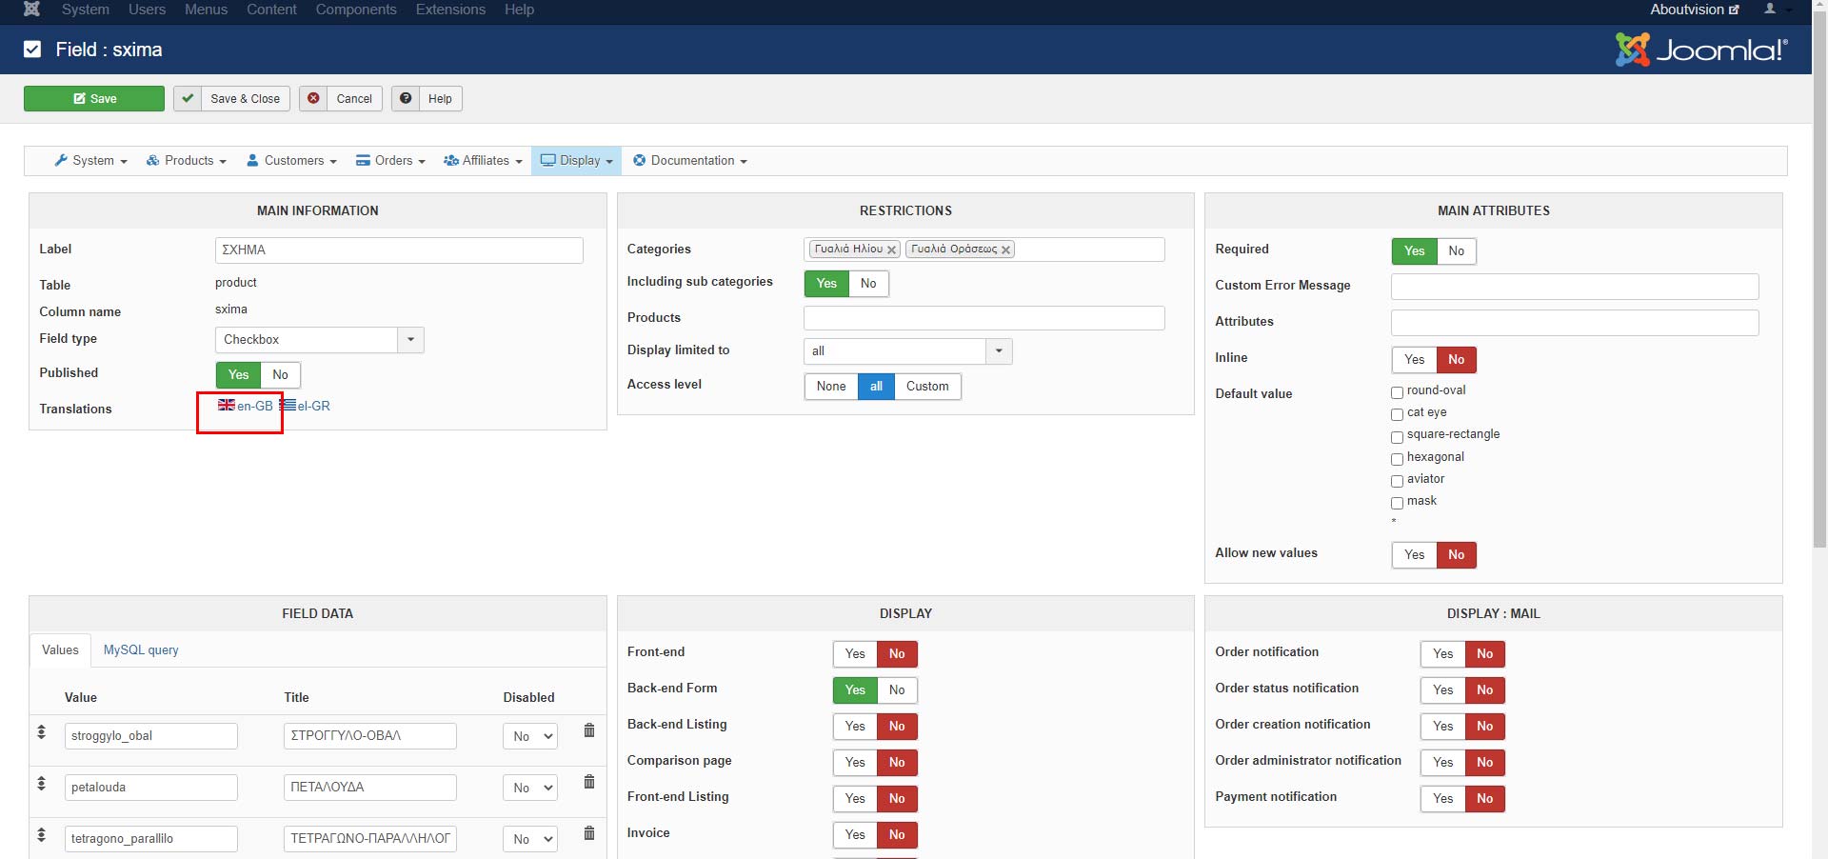Click the en-GB British flag icon
This screenshot has height=859, width=1828.
pyautogui.click(x=227, y=405)
